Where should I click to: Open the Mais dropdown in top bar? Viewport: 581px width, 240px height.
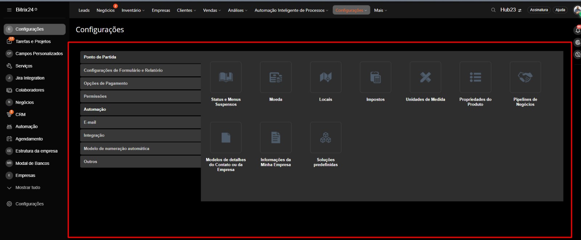point(380,10)
